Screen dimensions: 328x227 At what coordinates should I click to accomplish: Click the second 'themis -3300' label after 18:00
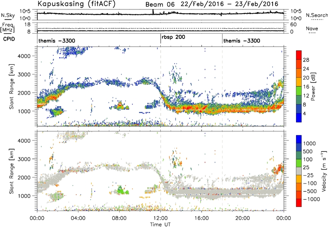coord(242,41)
